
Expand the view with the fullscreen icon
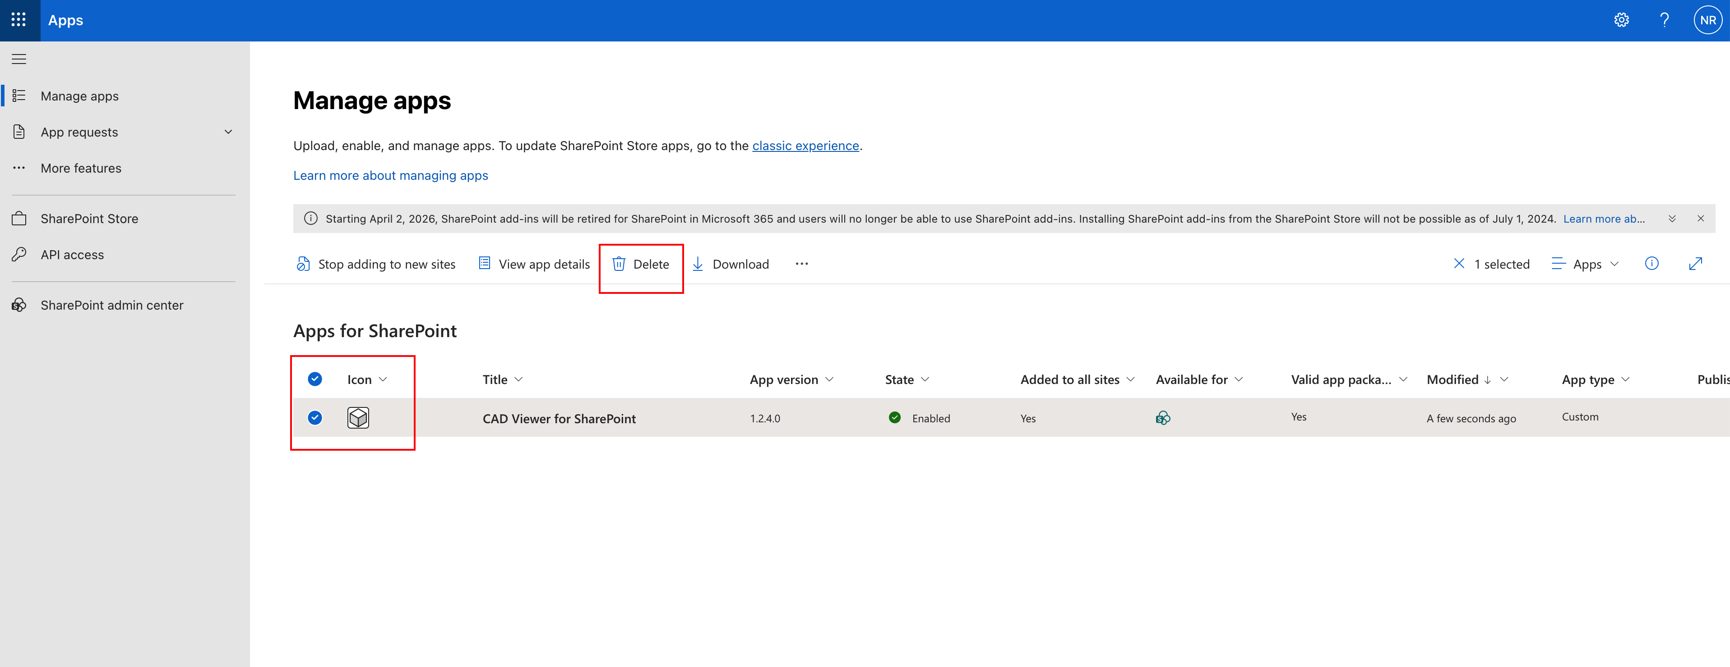tap(1697, 263)
